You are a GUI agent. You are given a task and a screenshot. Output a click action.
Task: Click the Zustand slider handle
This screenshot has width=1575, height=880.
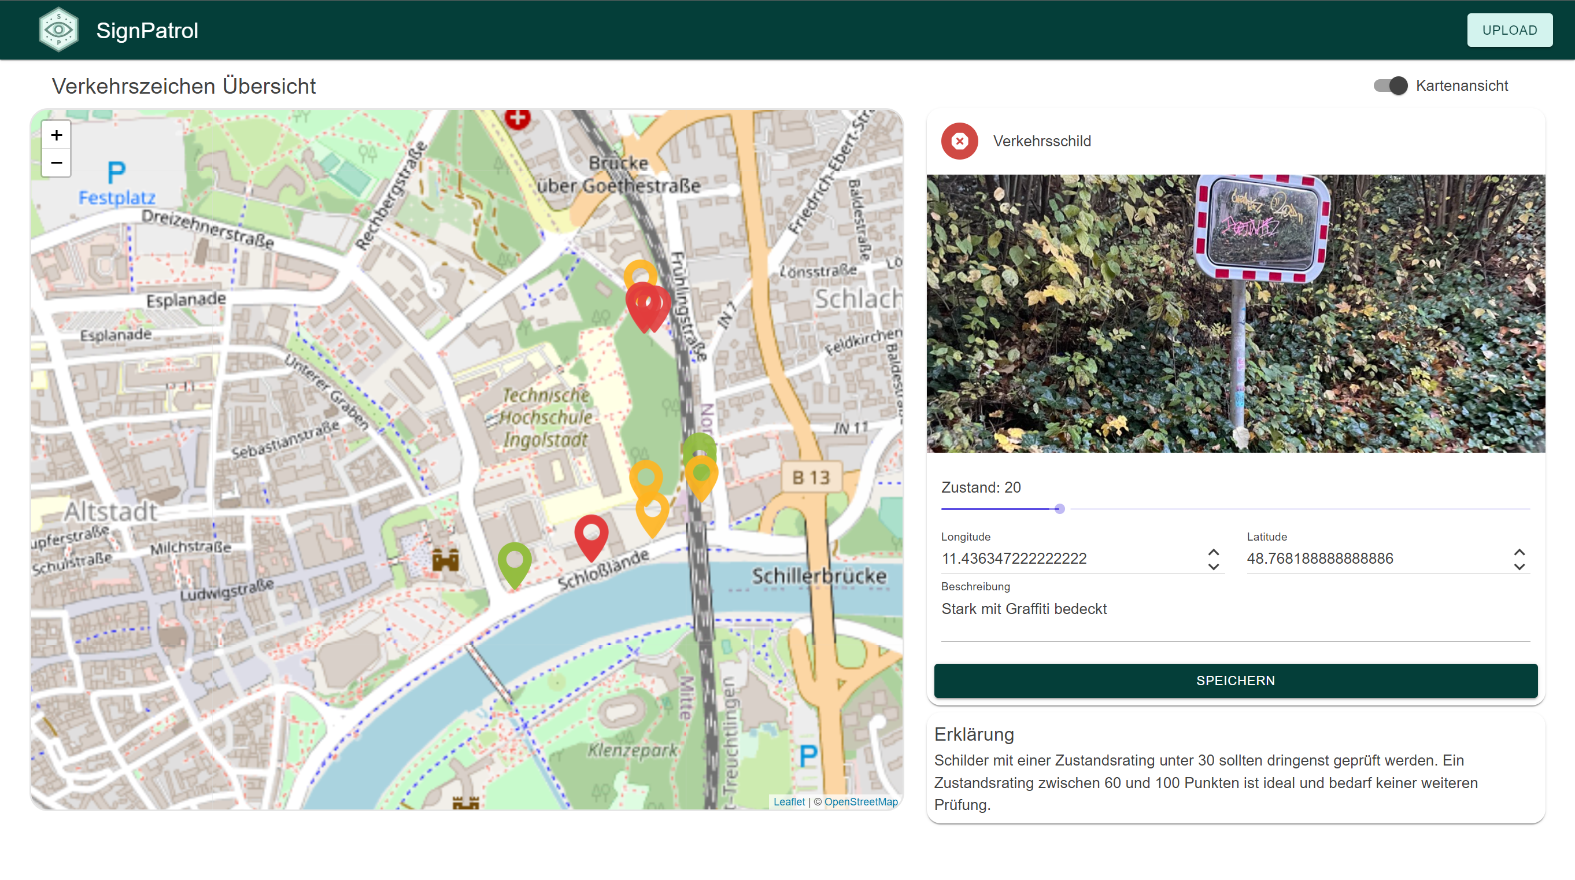click(1060, 509)
